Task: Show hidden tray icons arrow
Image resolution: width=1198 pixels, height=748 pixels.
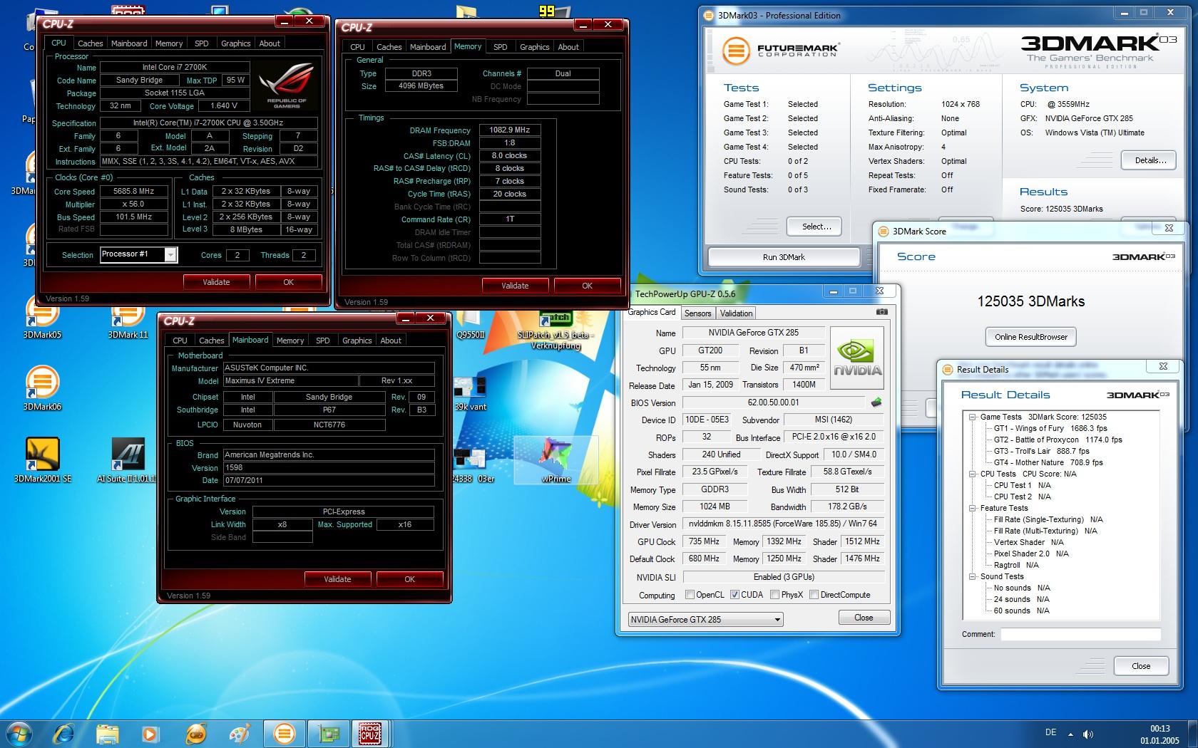Action: (x=1070, y=734)
